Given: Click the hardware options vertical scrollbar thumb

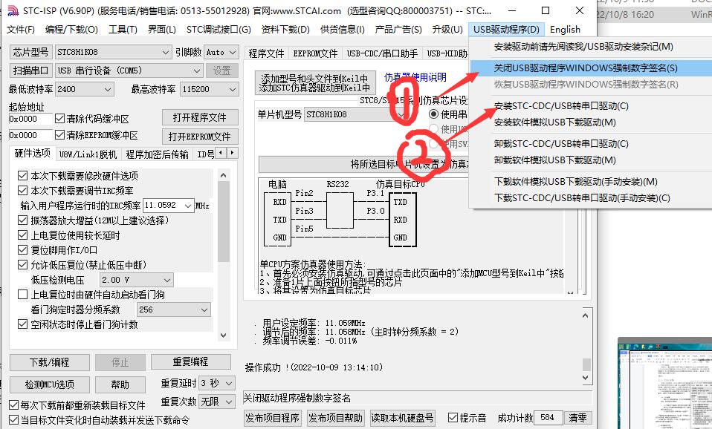Looking at the screenshot, I should (223, 222).
